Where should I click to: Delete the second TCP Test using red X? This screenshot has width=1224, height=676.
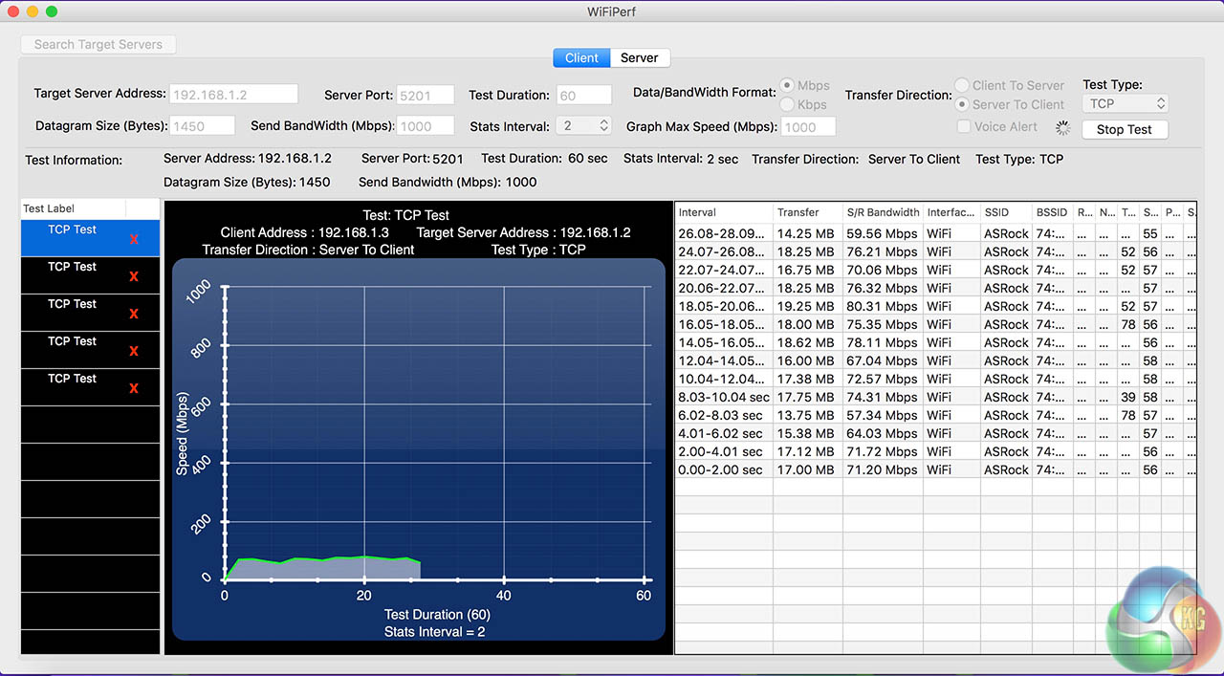click(x=134, y=276)
